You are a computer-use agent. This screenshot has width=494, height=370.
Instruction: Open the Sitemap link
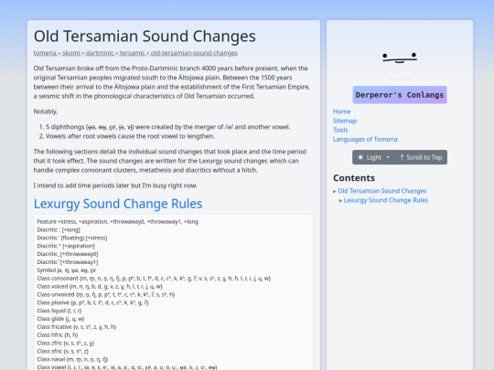pos(345,121)
